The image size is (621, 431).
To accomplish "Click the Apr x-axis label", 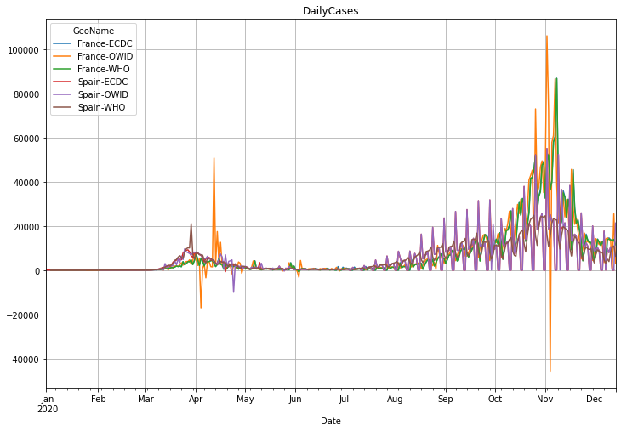I will pos(196,399).
